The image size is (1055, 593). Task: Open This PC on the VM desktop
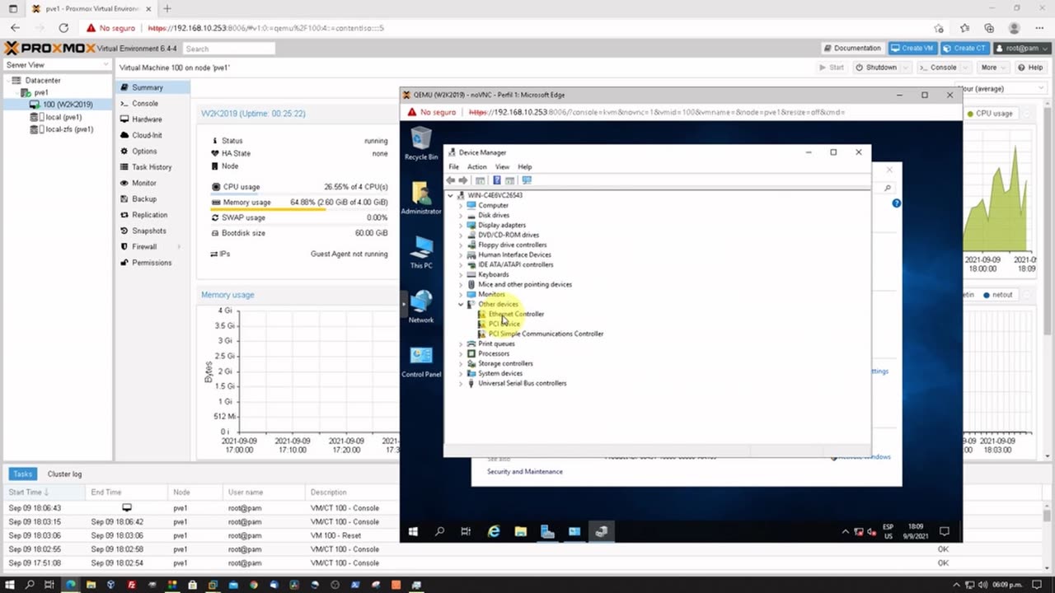421,251
